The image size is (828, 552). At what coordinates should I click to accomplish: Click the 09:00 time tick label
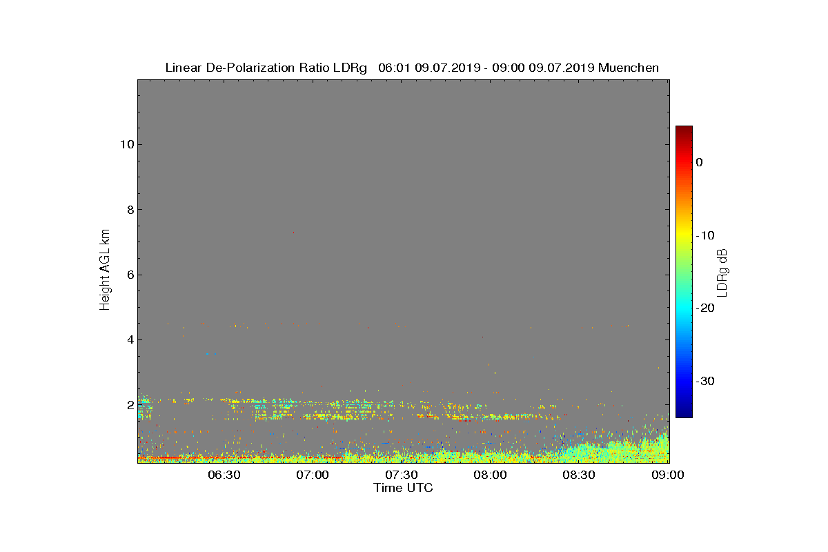coord(668,475)
